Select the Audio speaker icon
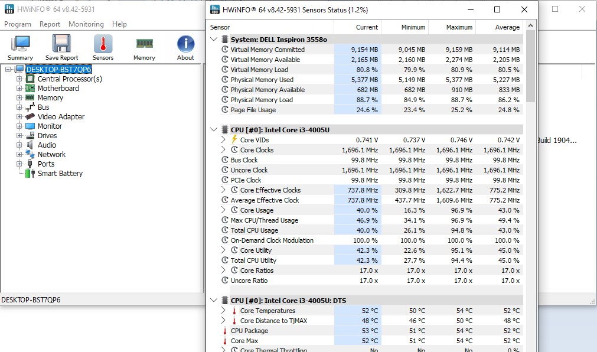The image size is (597, 352). point(30,145)
